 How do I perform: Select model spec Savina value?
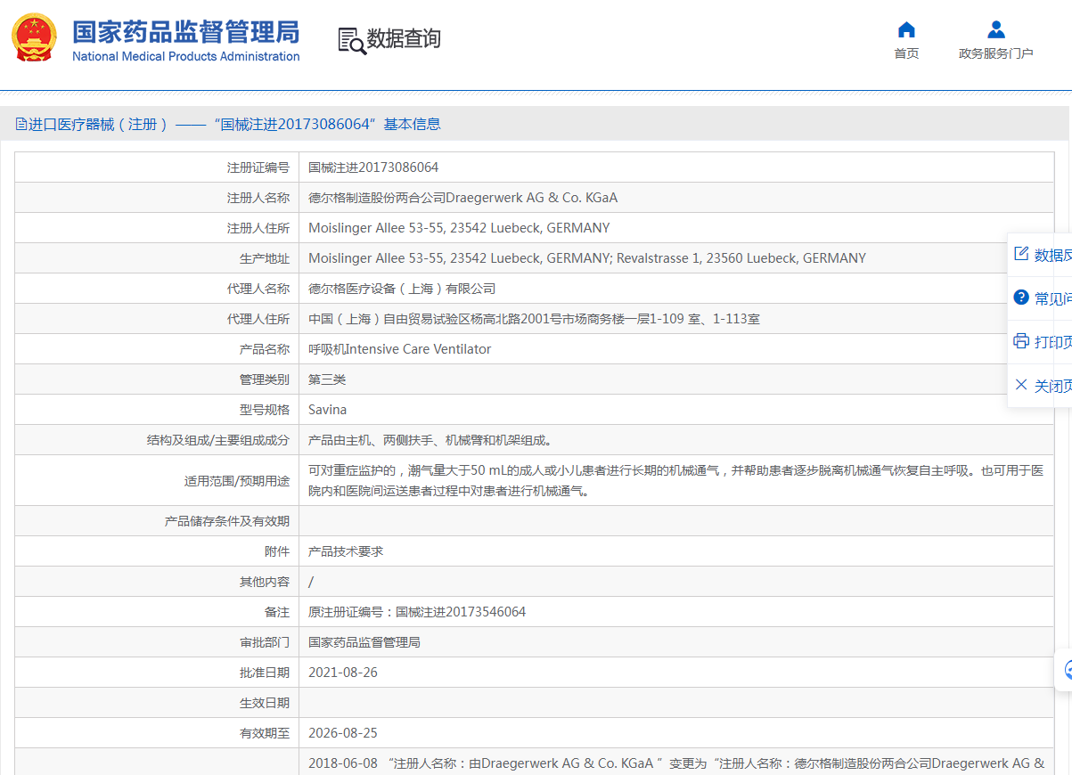pos(327,410)
